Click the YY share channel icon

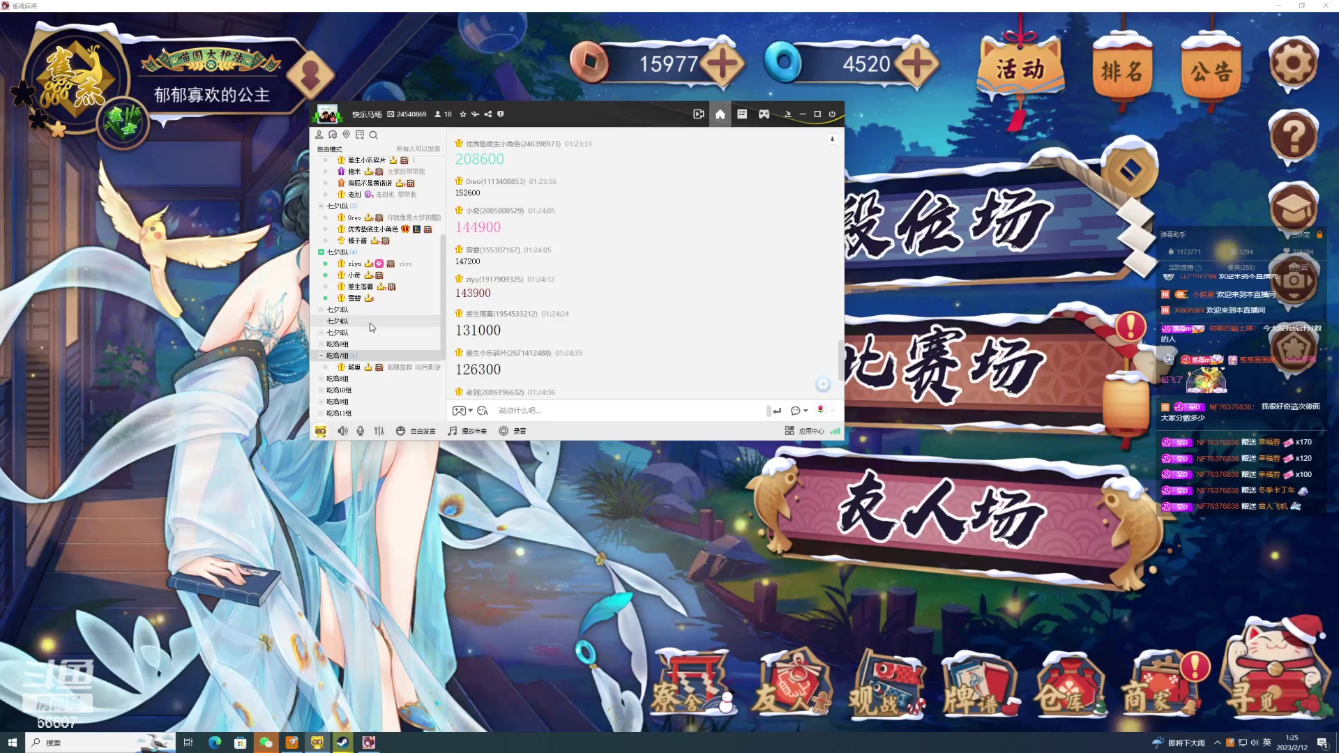pos(488,114)
